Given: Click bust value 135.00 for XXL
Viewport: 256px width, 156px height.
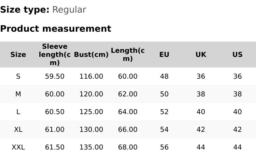Looking at the screenshot, I should (x=91, y=147).
